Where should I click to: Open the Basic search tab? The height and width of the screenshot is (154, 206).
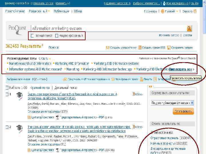[x=15, y=11]
